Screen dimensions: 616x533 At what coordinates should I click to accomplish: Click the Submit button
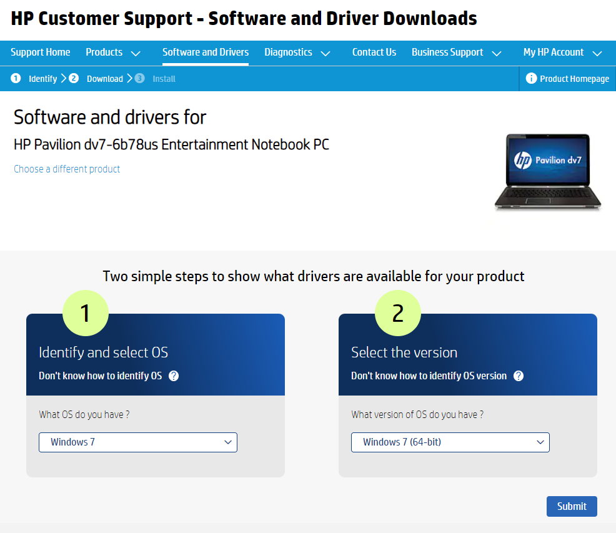tap(572, 506)
